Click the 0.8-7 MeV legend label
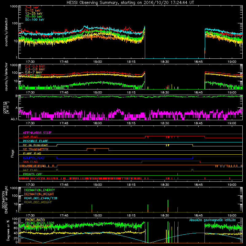This screenshot has width=246, height=246. coord(34,72)
